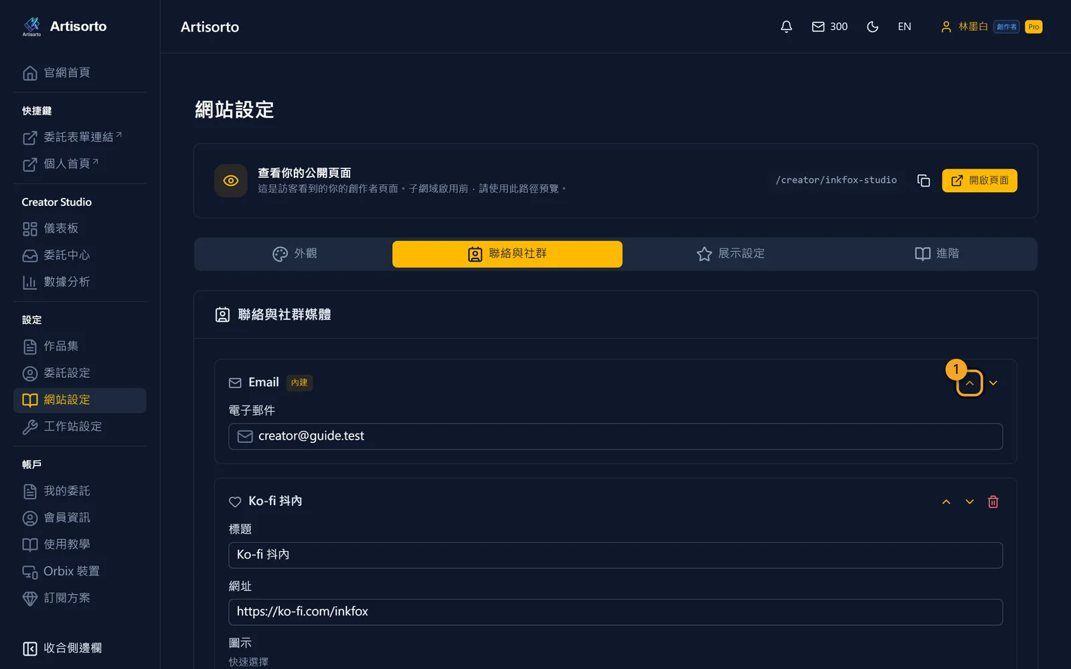Click the eye icon for public page preview

click(x=231, y=181)
